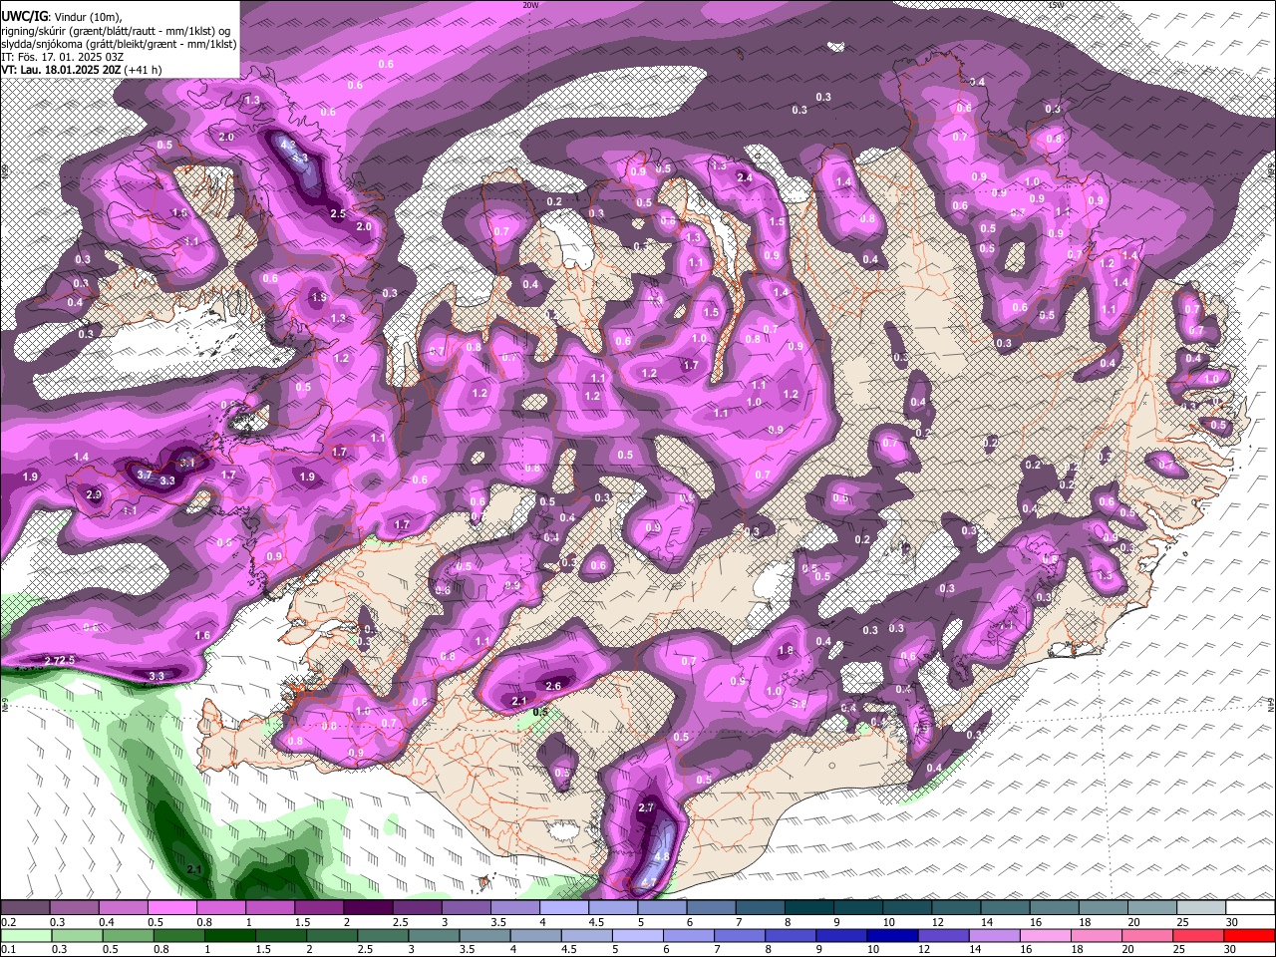Click the 1.6 snowfall value on the map

(202, 635)
